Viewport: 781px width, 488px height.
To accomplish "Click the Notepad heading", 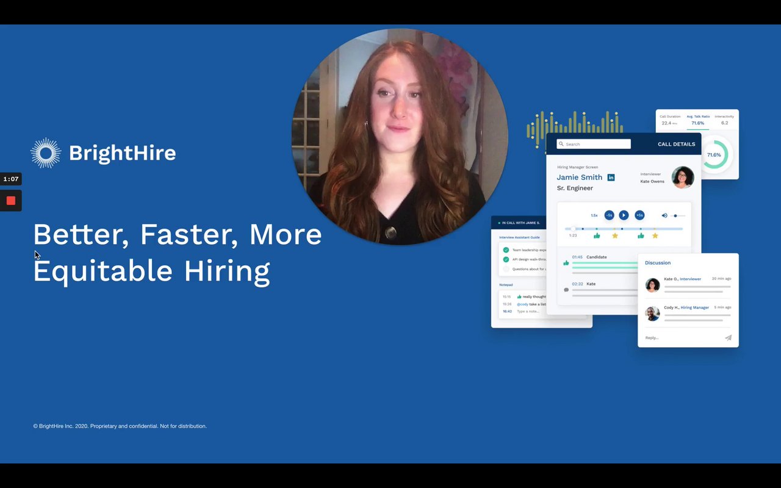I will click(506, 285).
